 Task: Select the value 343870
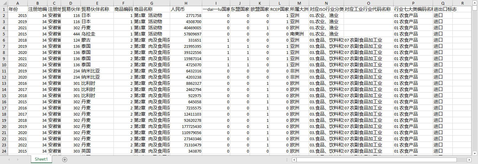point(186,151)
